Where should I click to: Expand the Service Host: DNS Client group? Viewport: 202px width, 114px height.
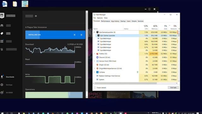pos(94,61)
